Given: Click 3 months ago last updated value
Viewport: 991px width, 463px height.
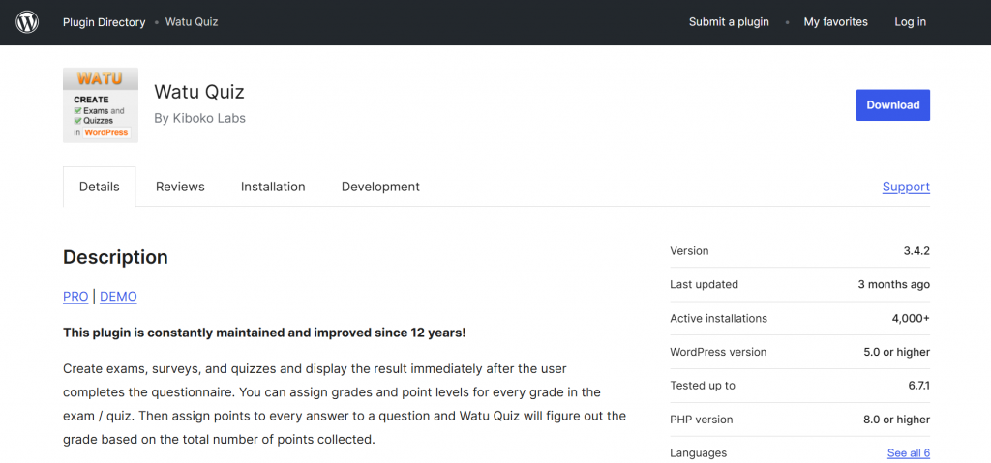Looking at the screenshot, I should 893,285.
